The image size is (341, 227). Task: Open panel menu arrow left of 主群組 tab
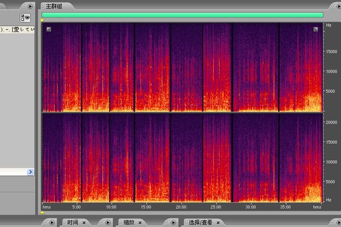pyautogui.click(x=30, y=6)
